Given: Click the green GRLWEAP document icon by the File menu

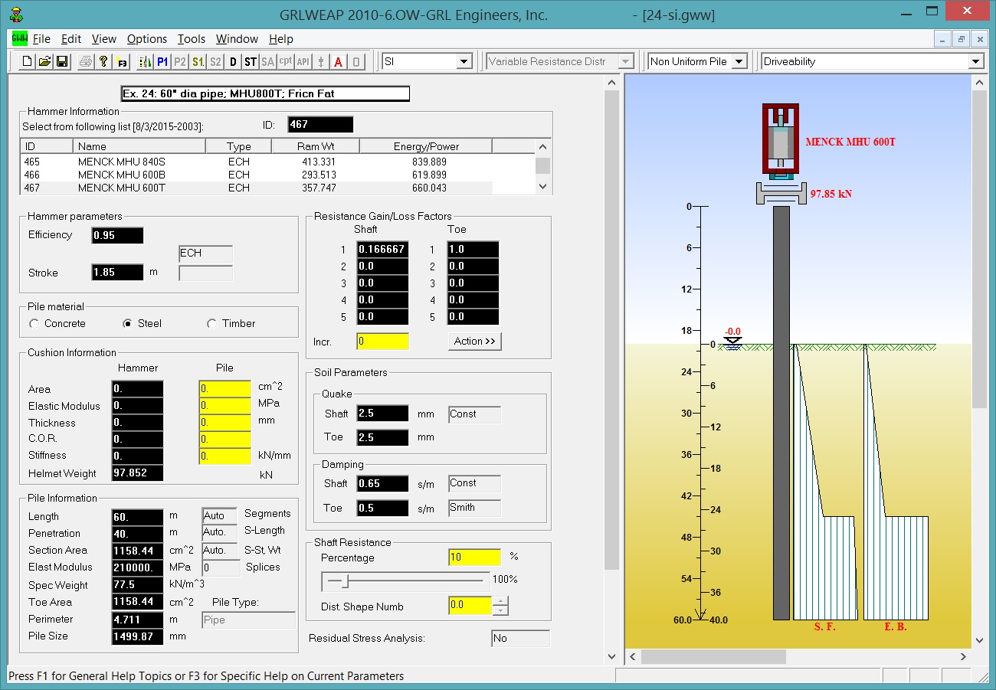Looking at the screenshot, I should 20,39.
